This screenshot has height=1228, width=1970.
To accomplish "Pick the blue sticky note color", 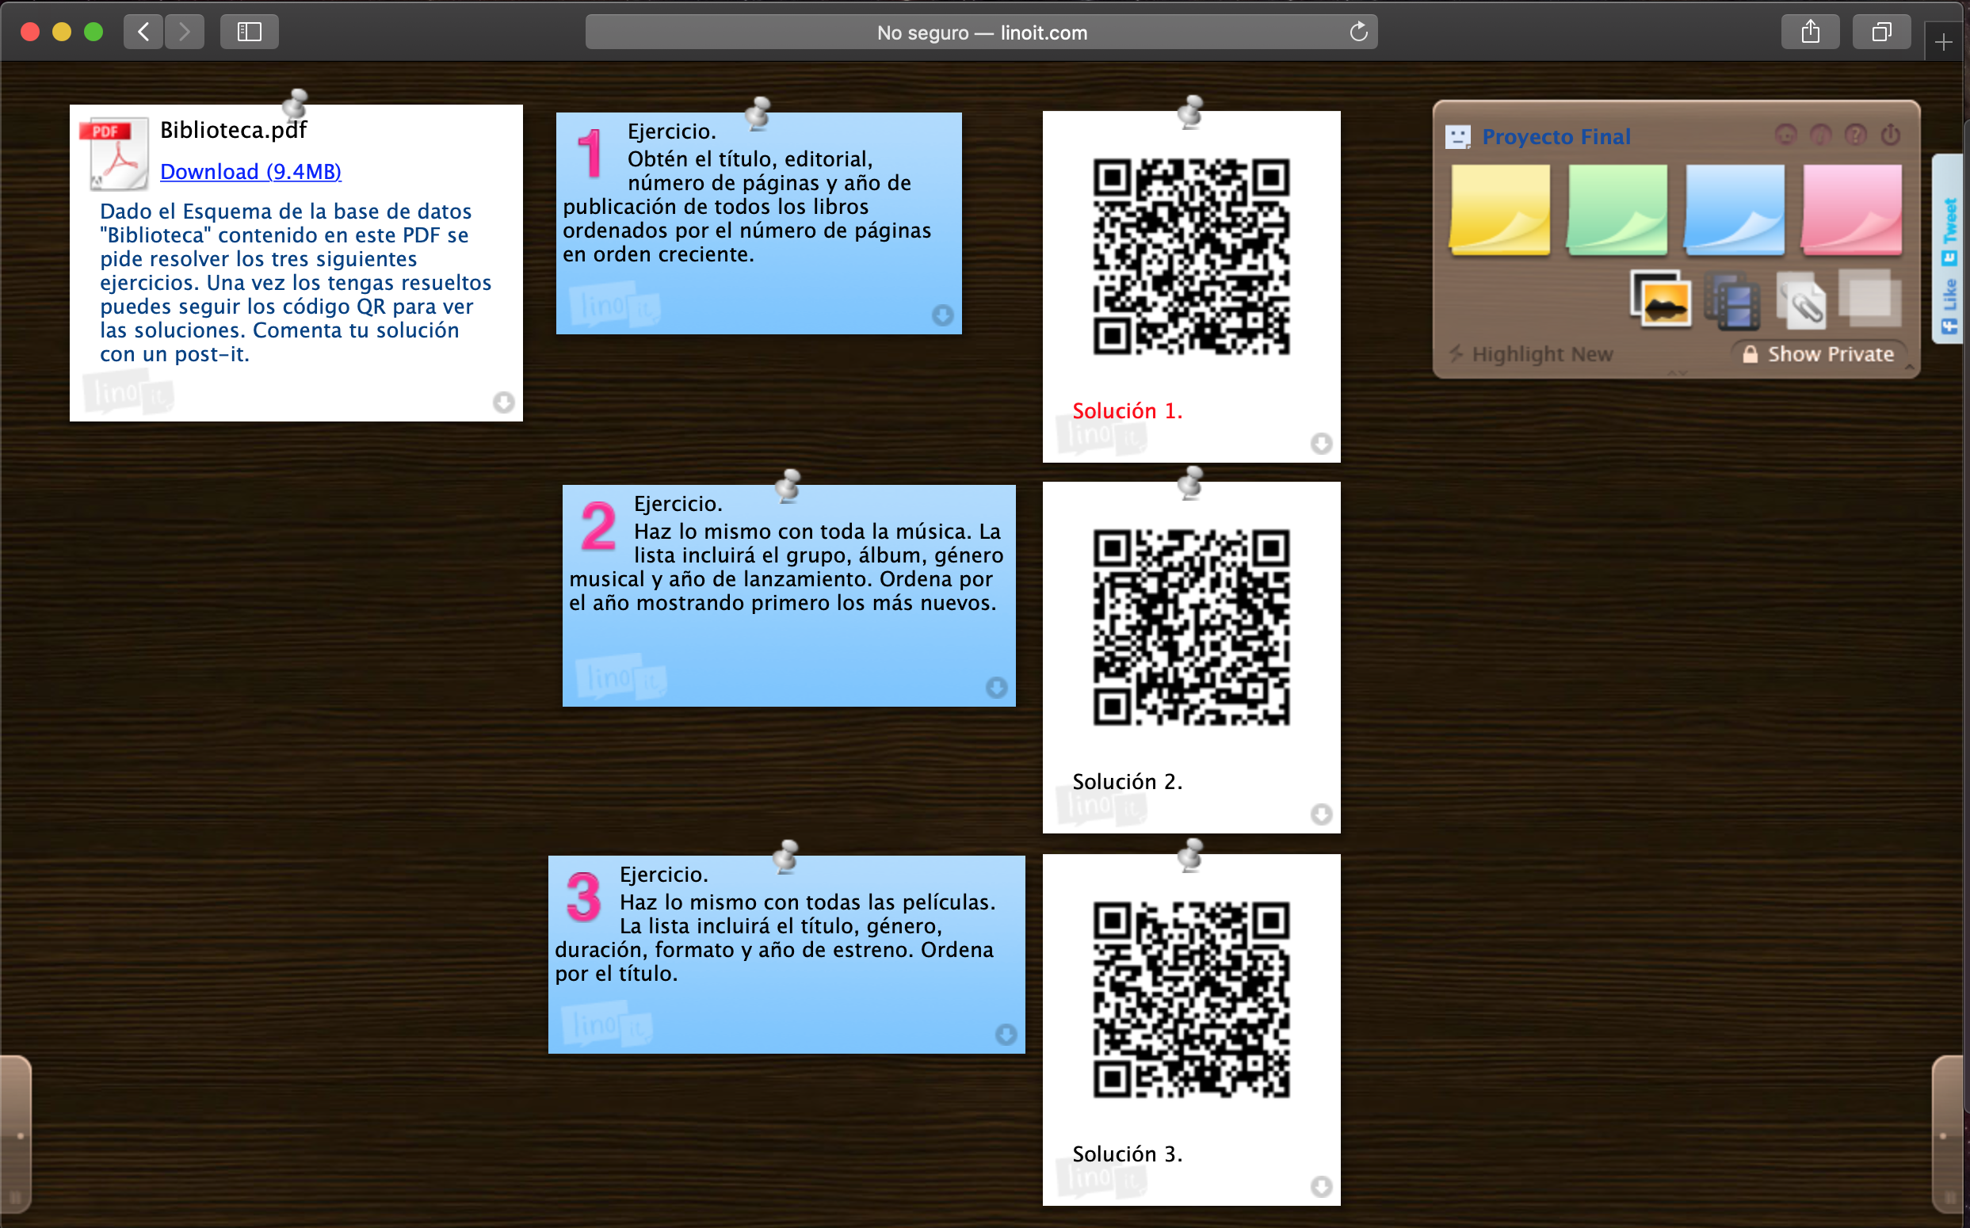I will pos(1735,209).
